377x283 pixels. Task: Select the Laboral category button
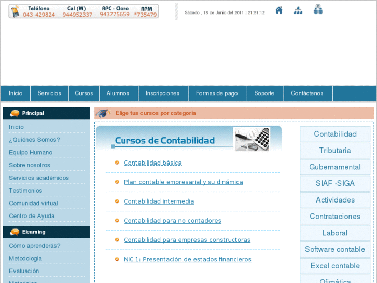(335, 233)
